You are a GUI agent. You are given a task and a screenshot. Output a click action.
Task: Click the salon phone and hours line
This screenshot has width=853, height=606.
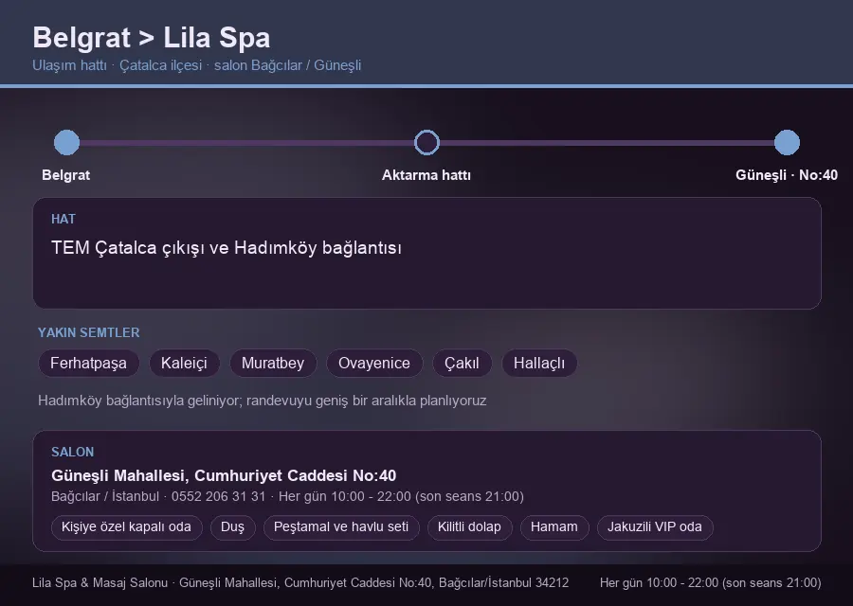[x=287, y=496]
